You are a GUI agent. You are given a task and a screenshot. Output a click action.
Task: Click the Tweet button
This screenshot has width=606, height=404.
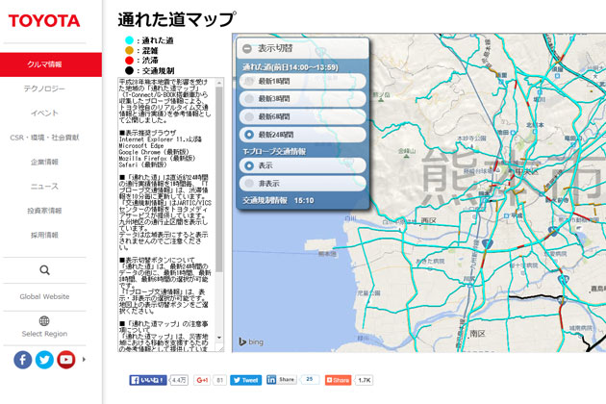(x=245, y=380)
